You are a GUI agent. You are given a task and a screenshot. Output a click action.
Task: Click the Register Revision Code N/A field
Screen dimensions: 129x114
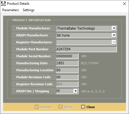point(67,84)
